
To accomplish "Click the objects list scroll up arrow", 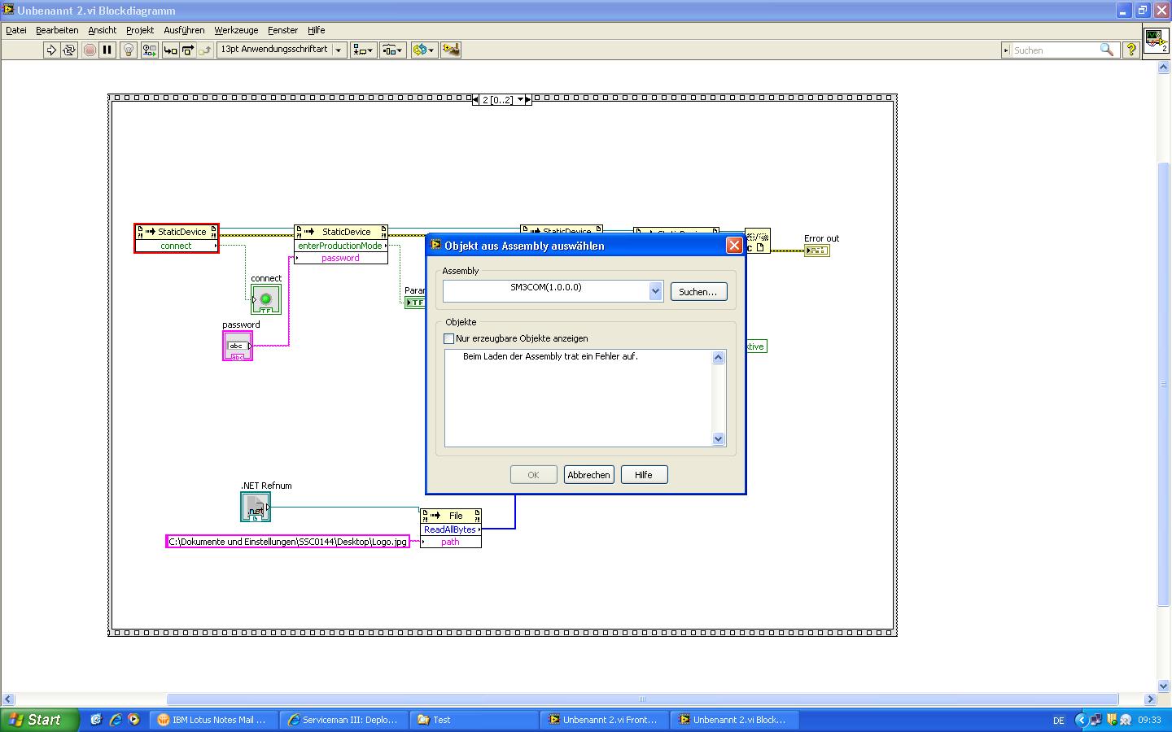I will tap(718, 357).
